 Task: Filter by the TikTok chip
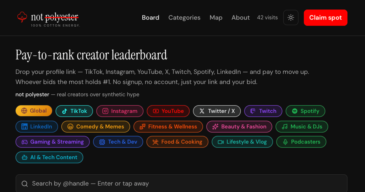pyautogui.click(x=74, y=111)
